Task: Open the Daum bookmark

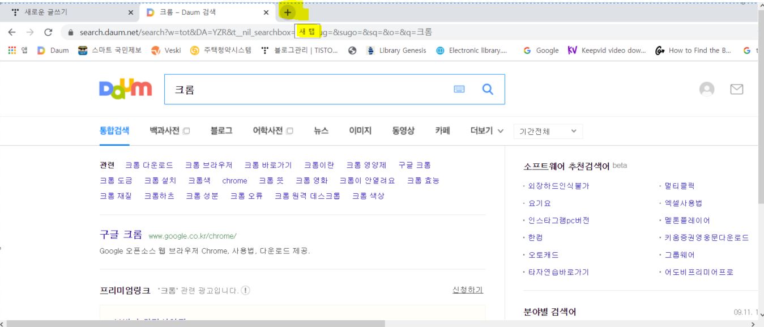Action: (53, 50)
